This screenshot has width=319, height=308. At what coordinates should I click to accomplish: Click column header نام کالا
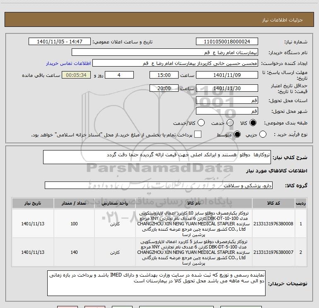(x=194, y=203)
